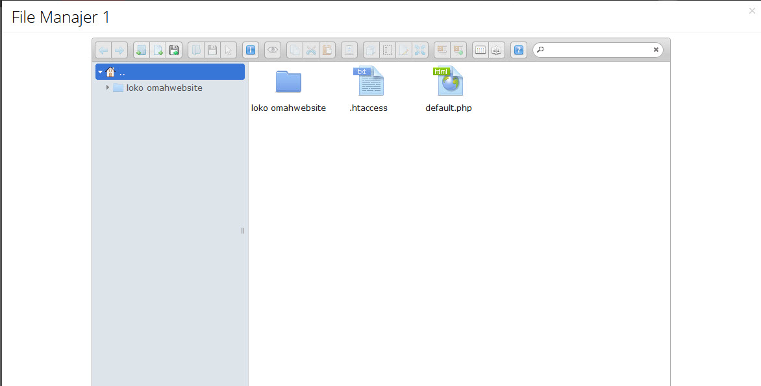Toggle the Preview eye icon

273,50
